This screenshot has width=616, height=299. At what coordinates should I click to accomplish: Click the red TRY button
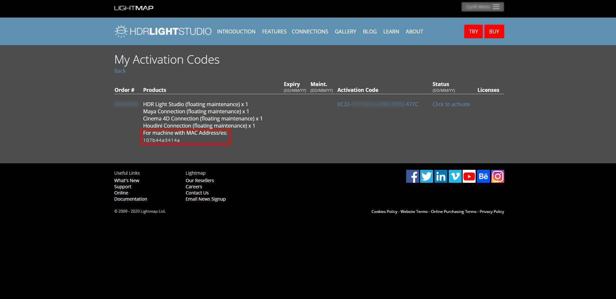pos(473,31)
